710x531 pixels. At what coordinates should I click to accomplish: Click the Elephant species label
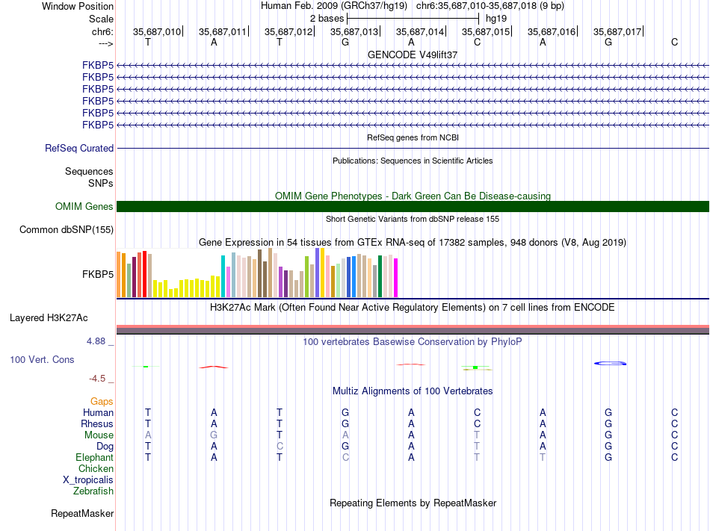pyautogui.click(x=94, y=457)
